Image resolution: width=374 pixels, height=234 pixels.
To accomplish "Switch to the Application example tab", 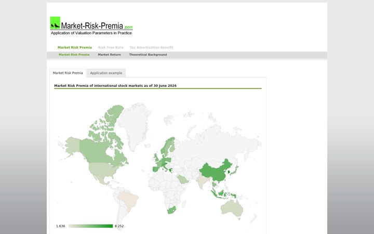I will 106,73.
